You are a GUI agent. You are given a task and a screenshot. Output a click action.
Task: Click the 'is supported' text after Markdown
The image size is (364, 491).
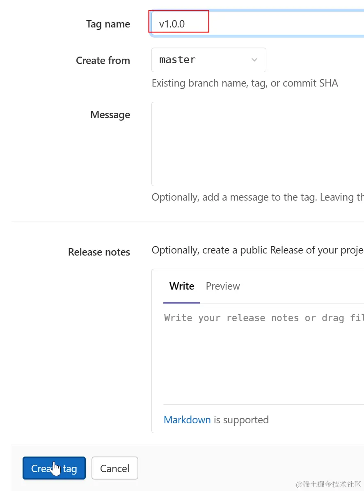[241, 420]
